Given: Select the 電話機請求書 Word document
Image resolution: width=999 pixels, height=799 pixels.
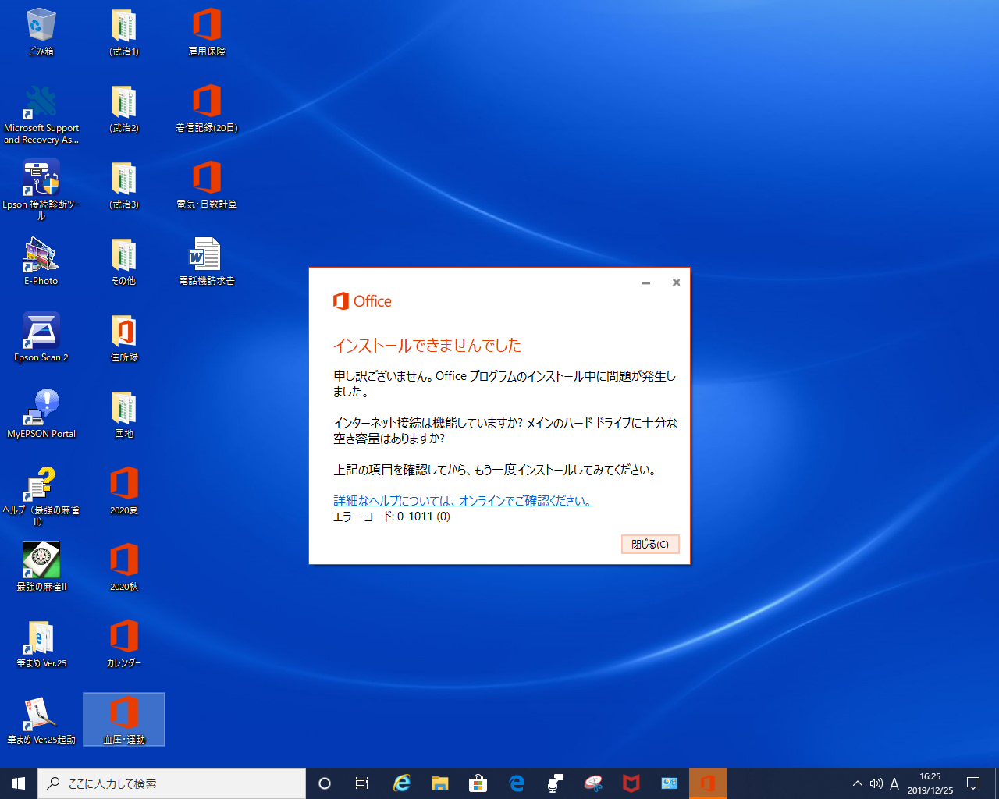Looking at the screenshot, I should point(207,261).
